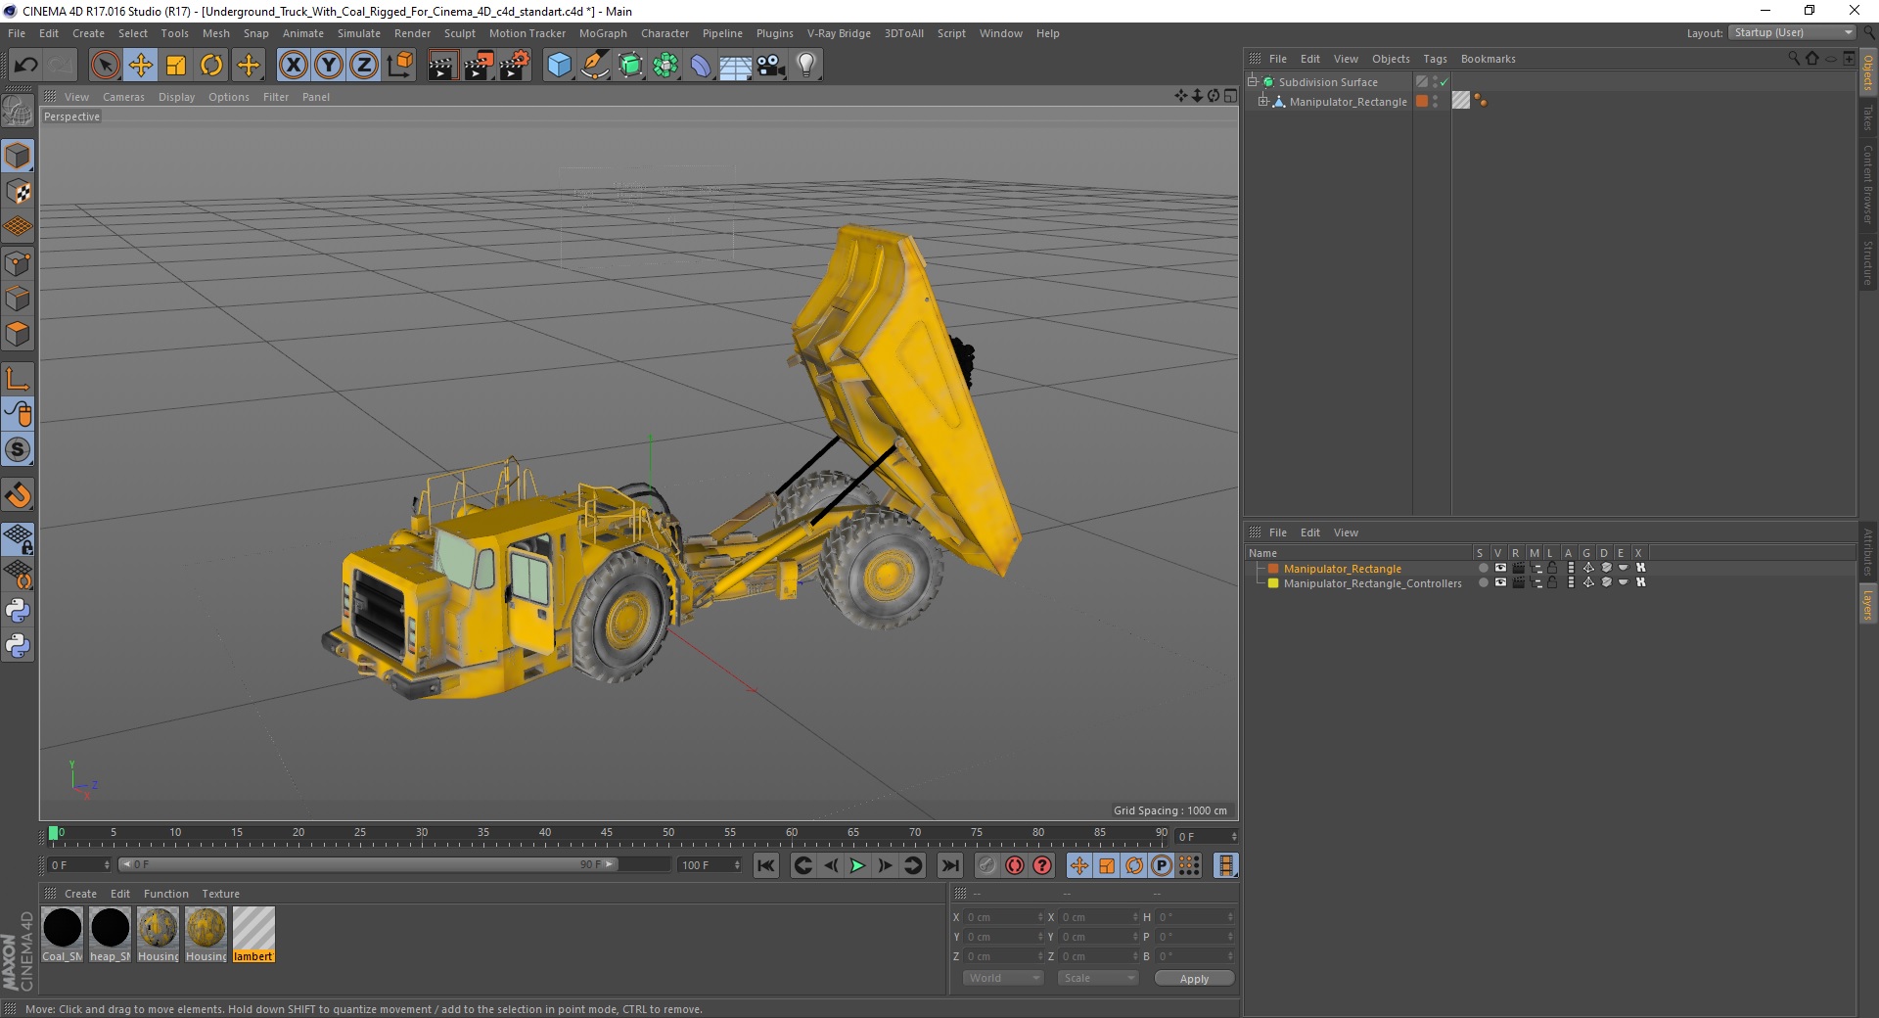Switch to Content Browser side tab

coord(1867,184)
